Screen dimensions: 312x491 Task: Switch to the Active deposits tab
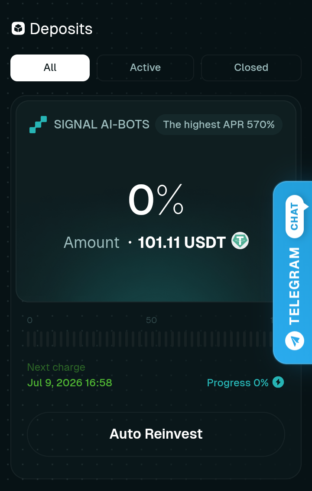[145, 67]
